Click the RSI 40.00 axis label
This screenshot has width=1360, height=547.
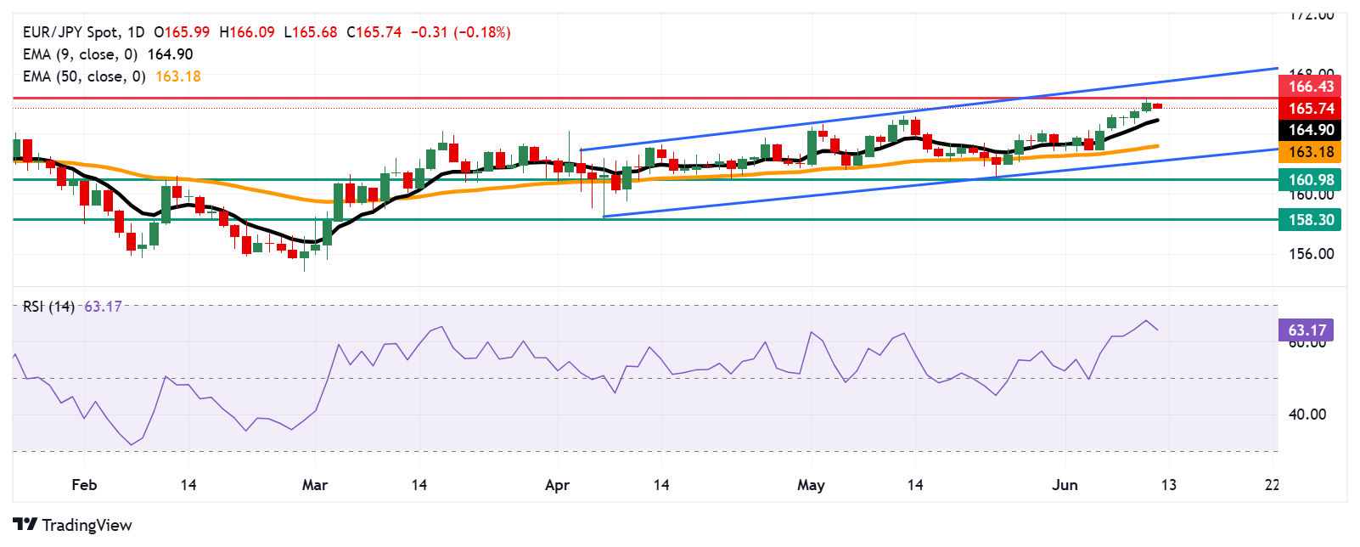(1307, 414)
